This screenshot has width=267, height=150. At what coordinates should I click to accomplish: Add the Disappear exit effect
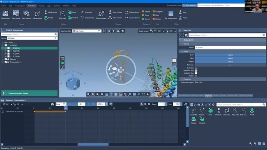tap(158, 11)
